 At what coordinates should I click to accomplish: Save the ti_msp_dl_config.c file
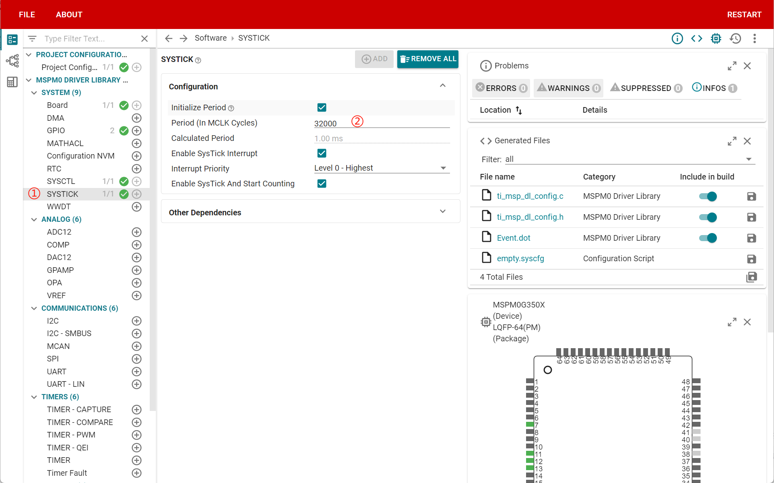pyautogui.click(x=751, y=196)
